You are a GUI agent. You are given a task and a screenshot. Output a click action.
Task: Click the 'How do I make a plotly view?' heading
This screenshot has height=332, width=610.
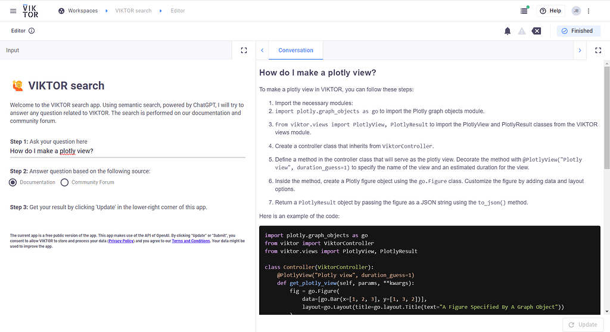(318, 73)
